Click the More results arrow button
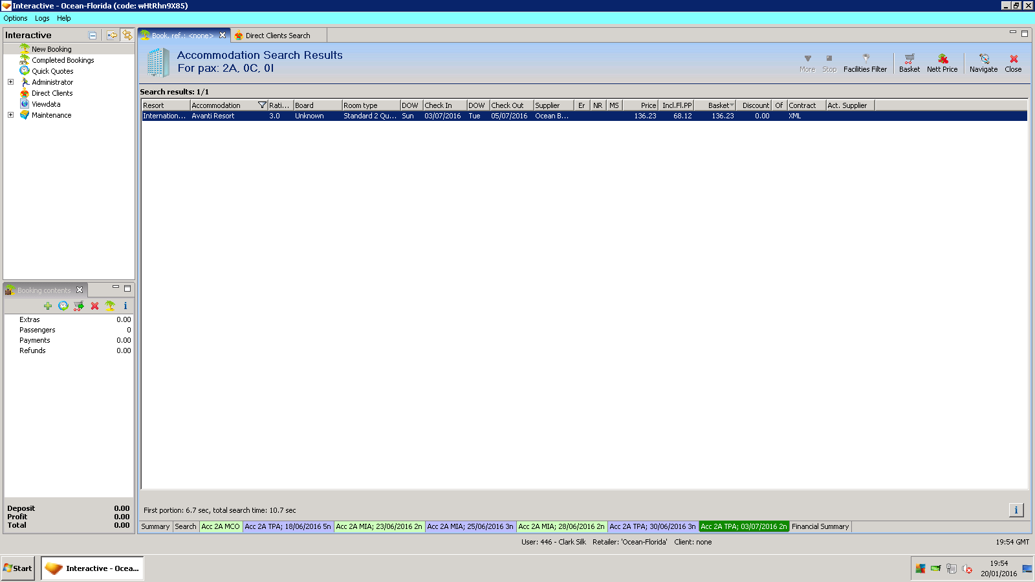The width and height of the screenshot is (1035, 582). (x=807, y=63)
